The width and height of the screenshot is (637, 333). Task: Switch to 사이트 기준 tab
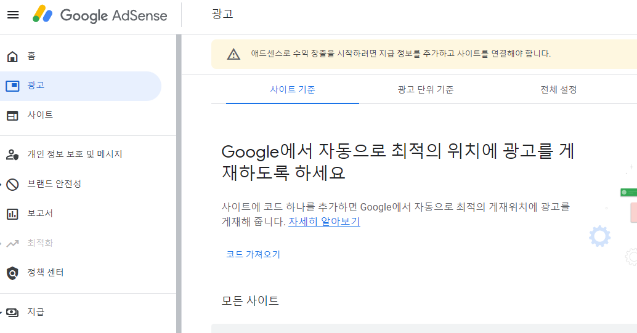pyautogui.click(x=293, y=90)
